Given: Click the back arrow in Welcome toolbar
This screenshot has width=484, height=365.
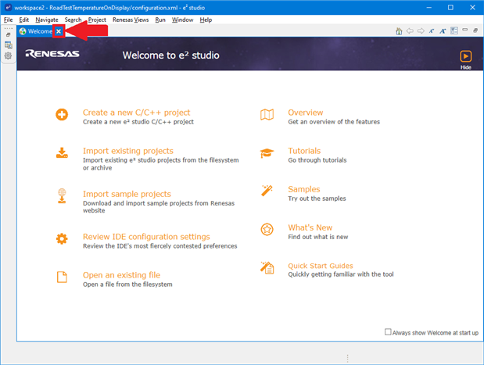Looking at the screenshot, I should (x=410, y=30).
